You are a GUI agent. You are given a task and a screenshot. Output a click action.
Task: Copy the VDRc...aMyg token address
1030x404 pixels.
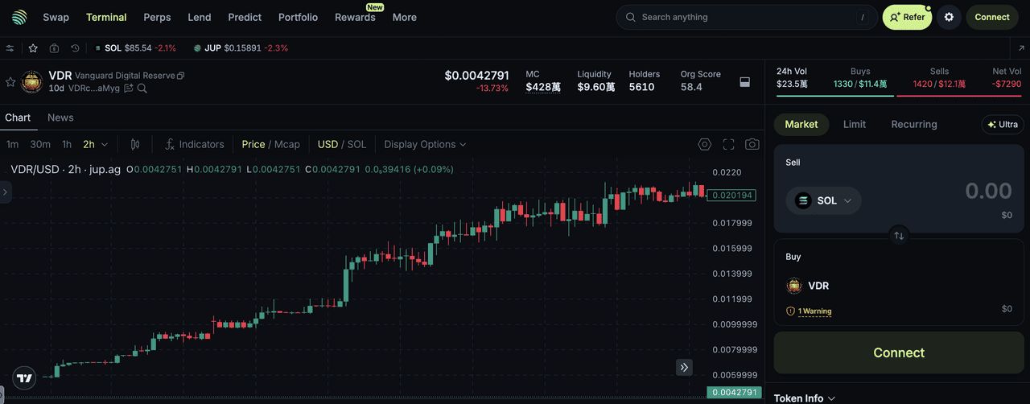[93, 89]
